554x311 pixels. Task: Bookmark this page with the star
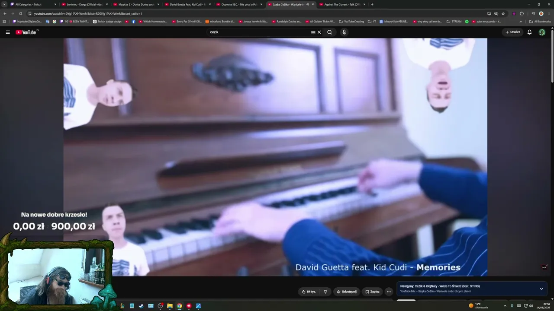coord(503,13)
